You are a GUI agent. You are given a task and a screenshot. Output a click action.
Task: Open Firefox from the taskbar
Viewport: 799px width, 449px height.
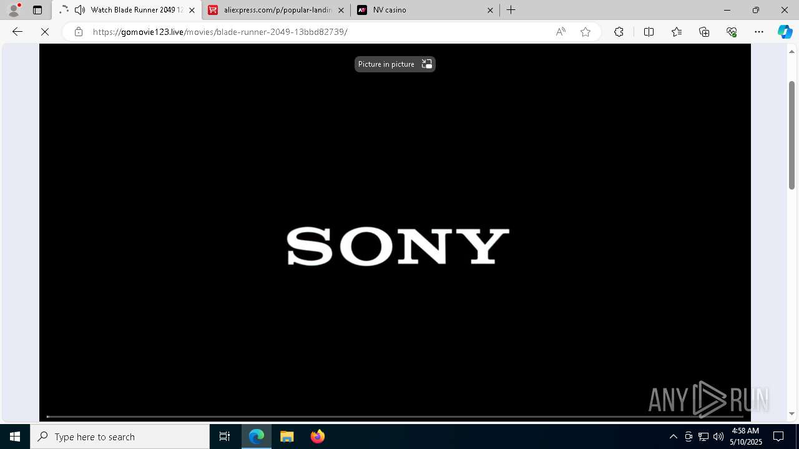[317, 437]
